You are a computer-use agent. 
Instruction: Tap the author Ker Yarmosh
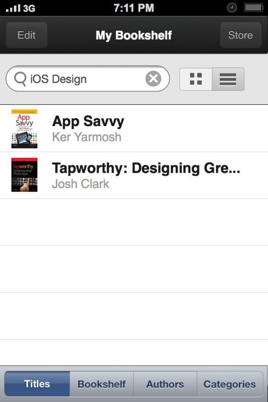[87, 137]
